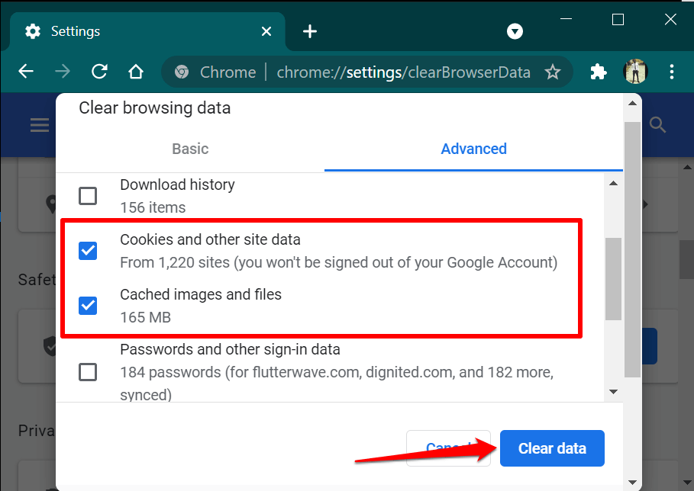Check Passwords and other sign-in data
This screenshot has height=491, width=694.
[x=89, y=372]
